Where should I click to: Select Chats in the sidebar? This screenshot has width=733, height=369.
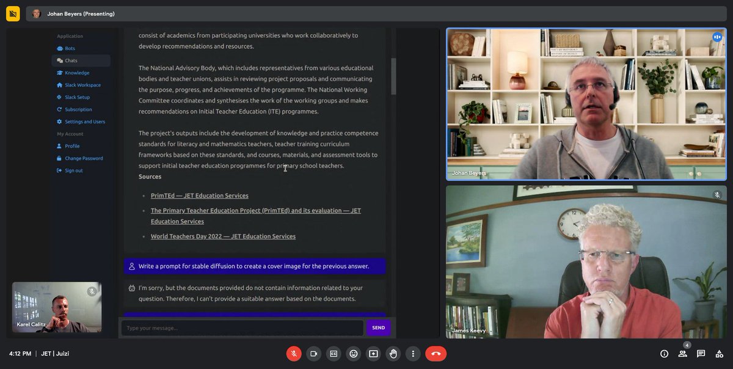click(81, 60)
